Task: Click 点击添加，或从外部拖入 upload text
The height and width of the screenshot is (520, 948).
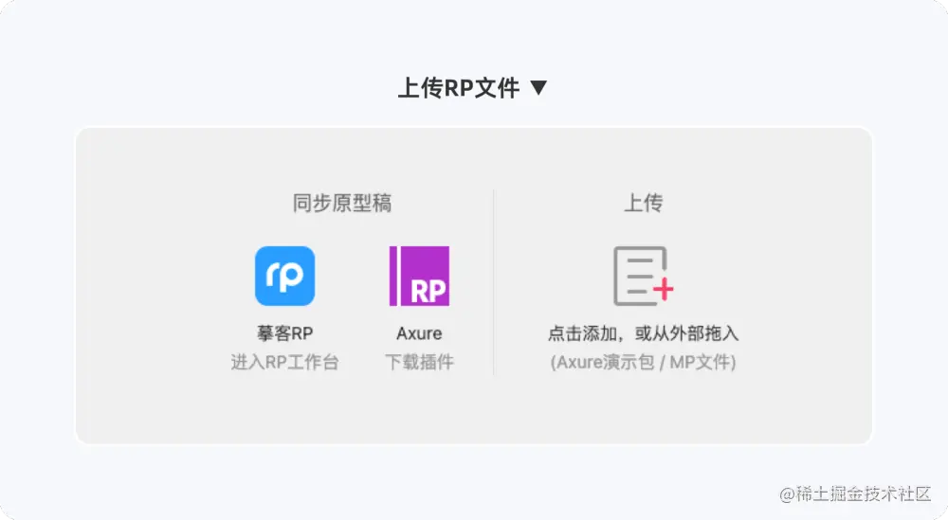Action: tap(644, 333)
